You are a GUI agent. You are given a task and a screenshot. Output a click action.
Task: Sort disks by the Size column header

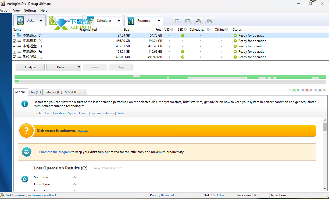(126, 30)
